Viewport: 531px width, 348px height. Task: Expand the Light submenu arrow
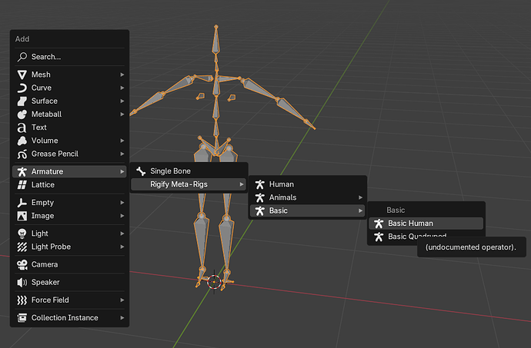coord(122,234)
